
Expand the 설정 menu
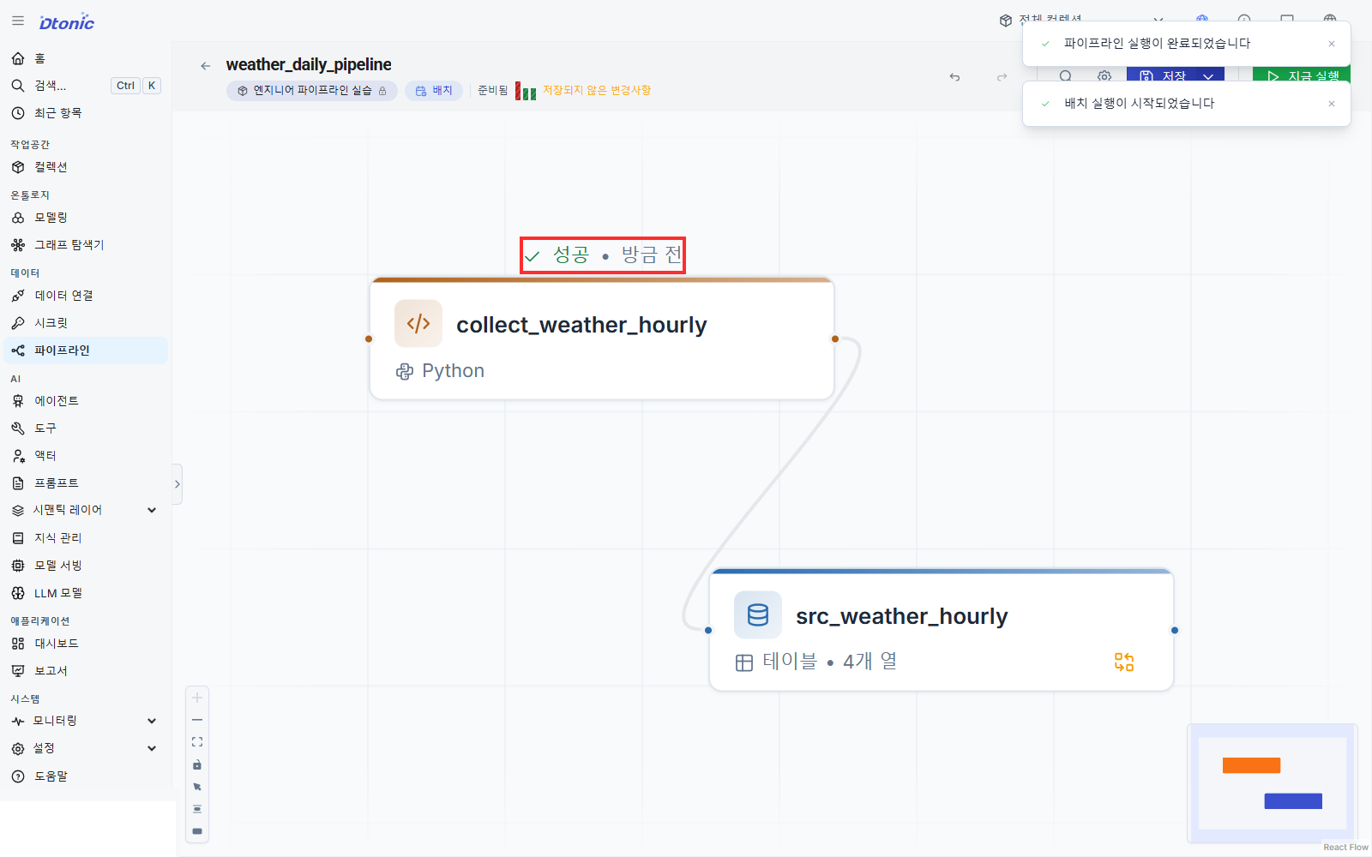pos(152,748)
